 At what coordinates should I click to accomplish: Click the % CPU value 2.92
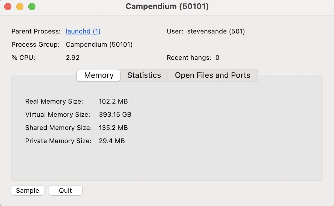[73, 58]
